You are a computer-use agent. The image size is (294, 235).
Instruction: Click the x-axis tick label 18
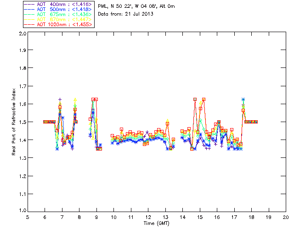[x=252, y=217]
